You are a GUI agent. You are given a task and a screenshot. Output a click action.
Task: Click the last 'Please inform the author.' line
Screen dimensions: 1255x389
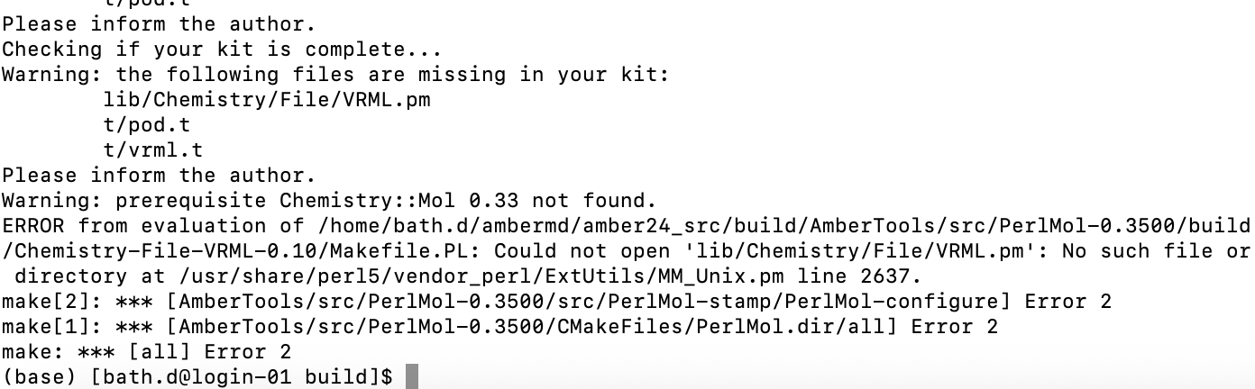[x=159, y=175]
